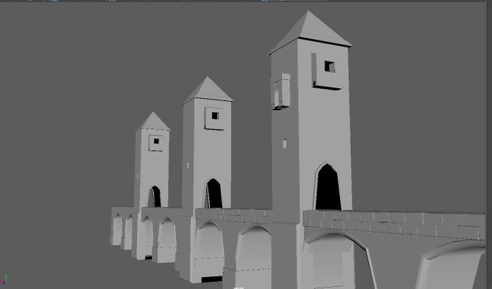
Task: Click the square window on the nearest tower
Action: click(329, 66)
